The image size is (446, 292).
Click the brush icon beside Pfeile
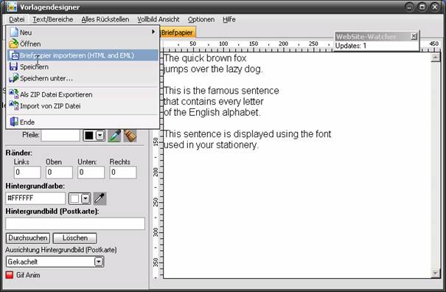pyautogui.click(x=130, y=136)
